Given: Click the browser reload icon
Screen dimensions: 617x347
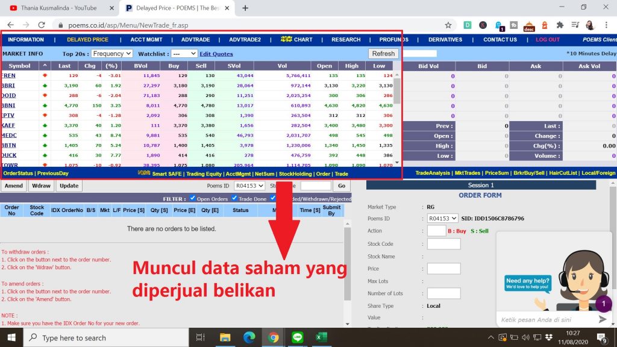Looking at the screenshot, I should [42, 25].
